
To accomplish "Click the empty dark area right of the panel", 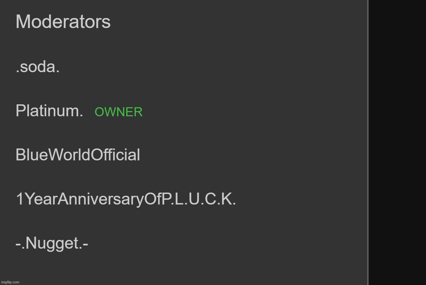I will pos(397,142).
